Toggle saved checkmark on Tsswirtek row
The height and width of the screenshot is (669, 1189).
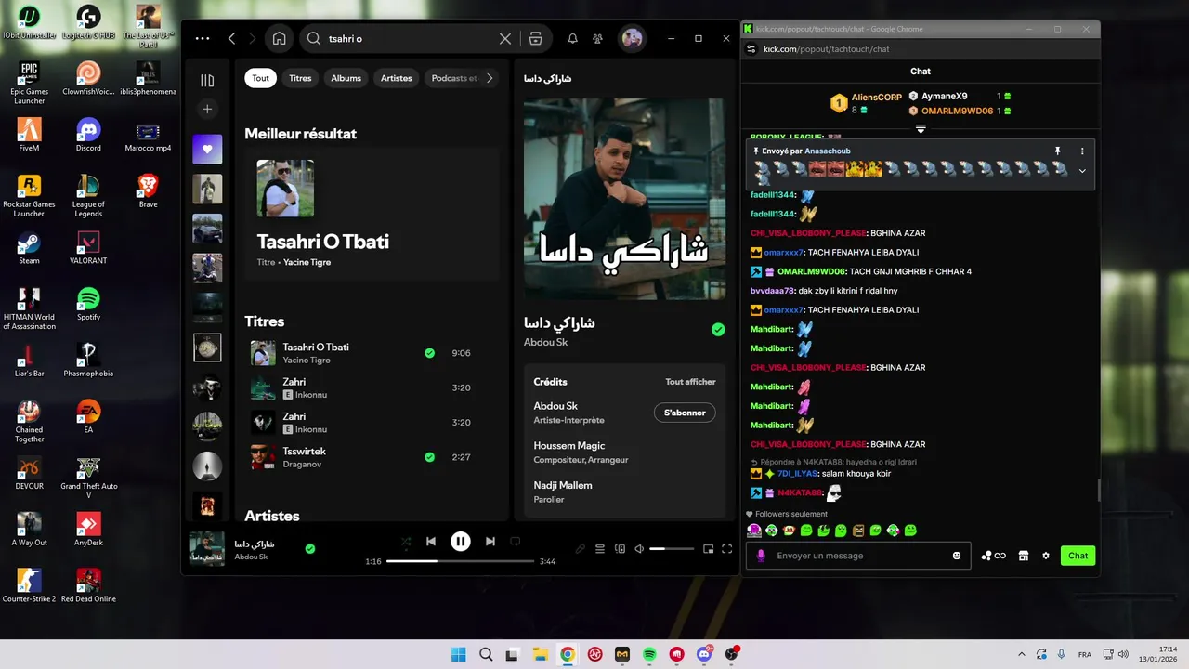pos(429,457)
